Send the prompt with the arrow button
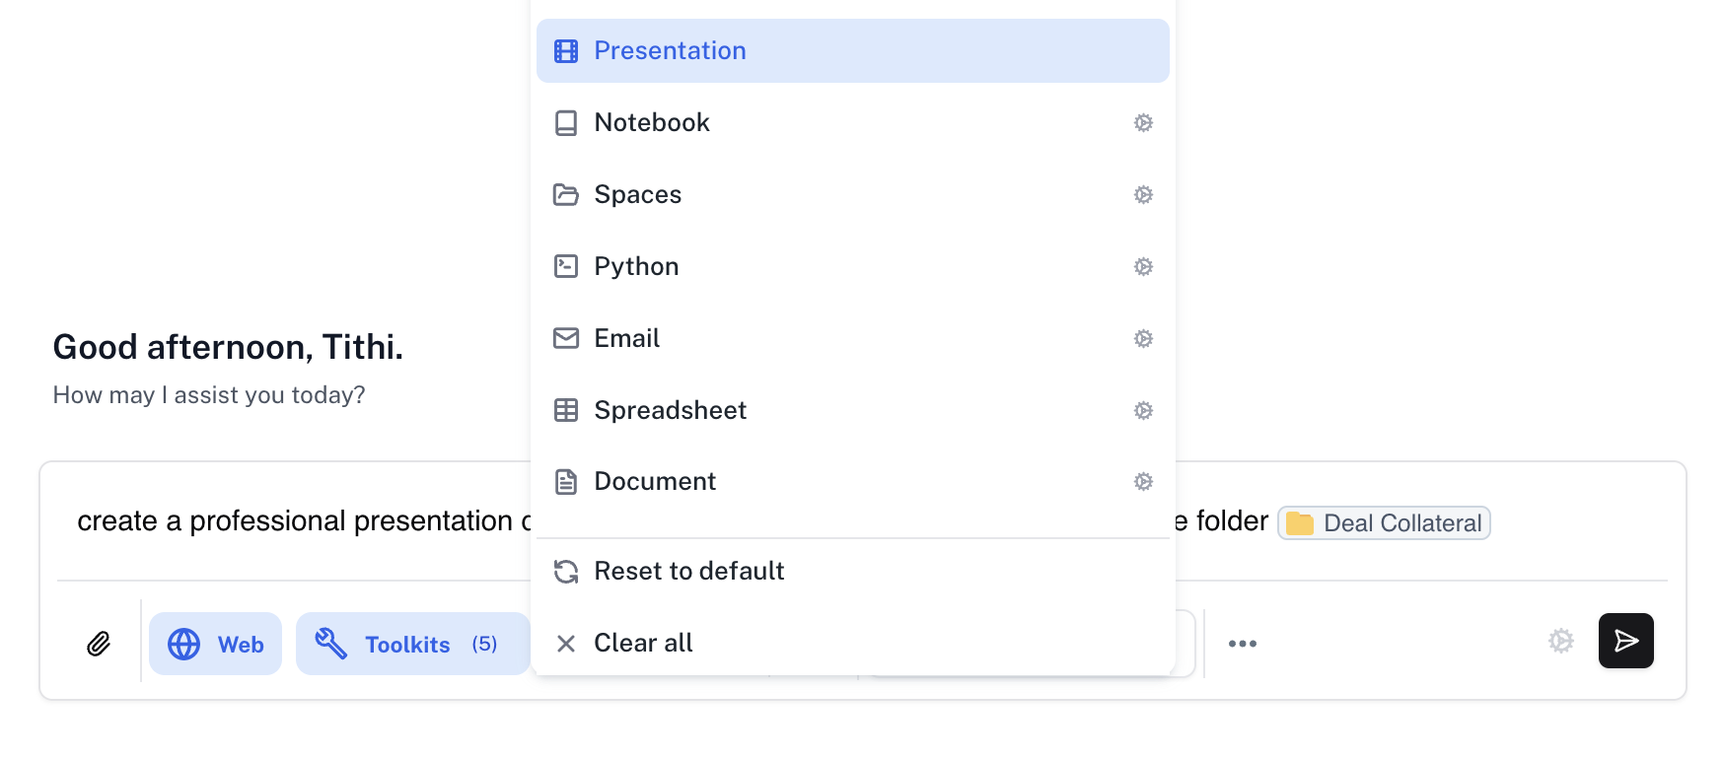The image size is (1724, 757). [x=1625, y=641]
